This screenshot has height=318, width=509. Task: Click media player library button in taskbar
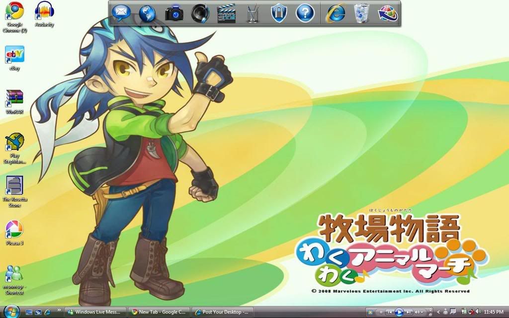[x=370, y=312]
